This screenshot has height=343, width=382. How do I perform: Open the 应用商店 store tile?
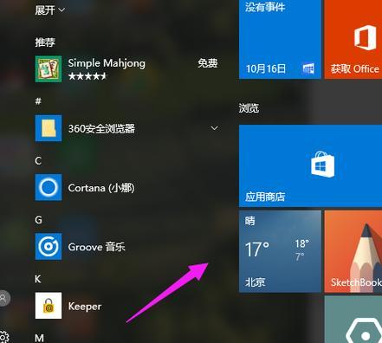310,166
